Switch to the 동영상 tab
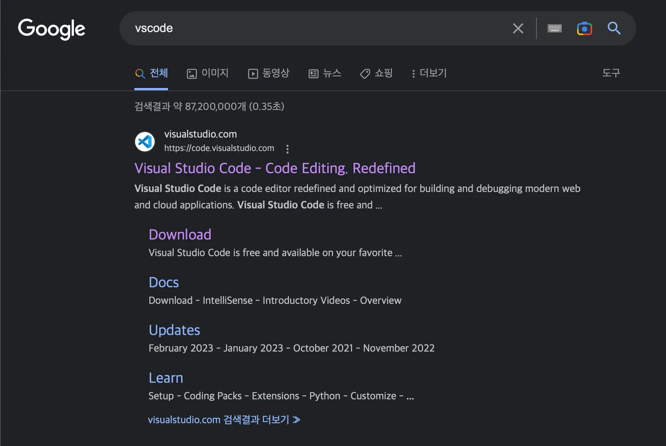 (x=269, y=73)
